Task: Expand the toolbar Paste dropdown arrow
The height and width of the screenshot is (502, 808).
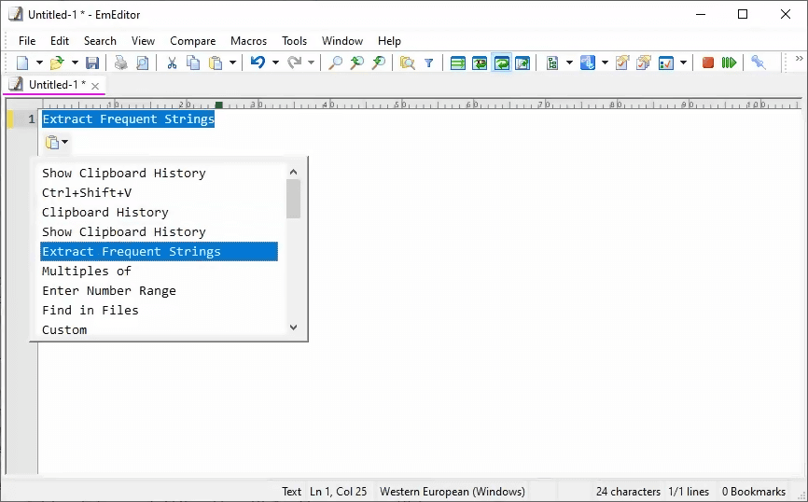Action: (x=233, y=63)
